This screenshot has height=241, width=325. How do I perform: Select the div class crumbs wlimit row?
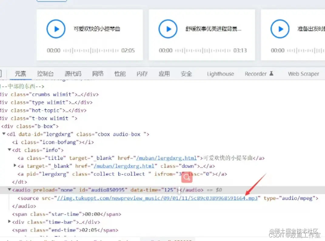tap(49, 95)
